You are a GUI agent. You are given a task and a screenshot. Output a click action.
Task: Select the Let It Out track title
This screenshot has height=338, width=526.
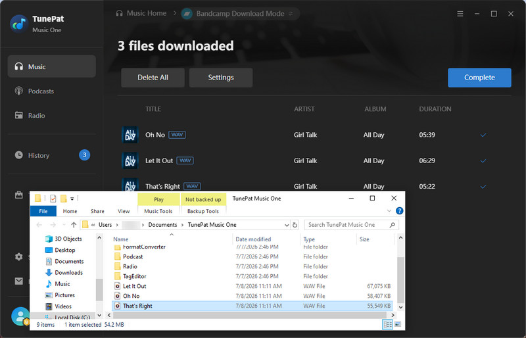159,160
